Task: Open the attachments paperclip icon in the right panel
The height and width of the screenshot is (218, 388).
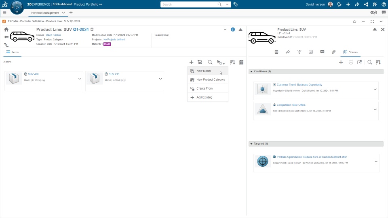Action: tap(333, 52)
